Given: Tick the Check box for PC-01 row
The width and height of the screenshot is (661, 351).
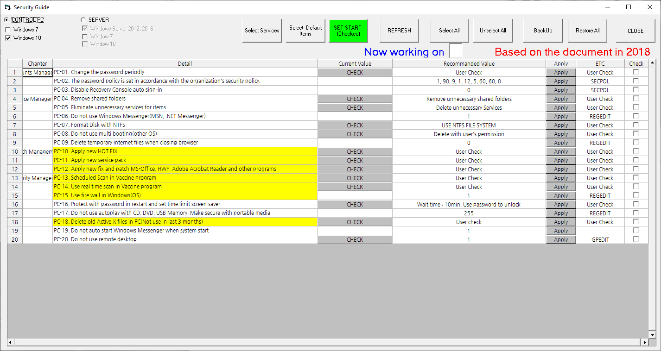Looking at the screenshot, I should click(x=636, y=72).
